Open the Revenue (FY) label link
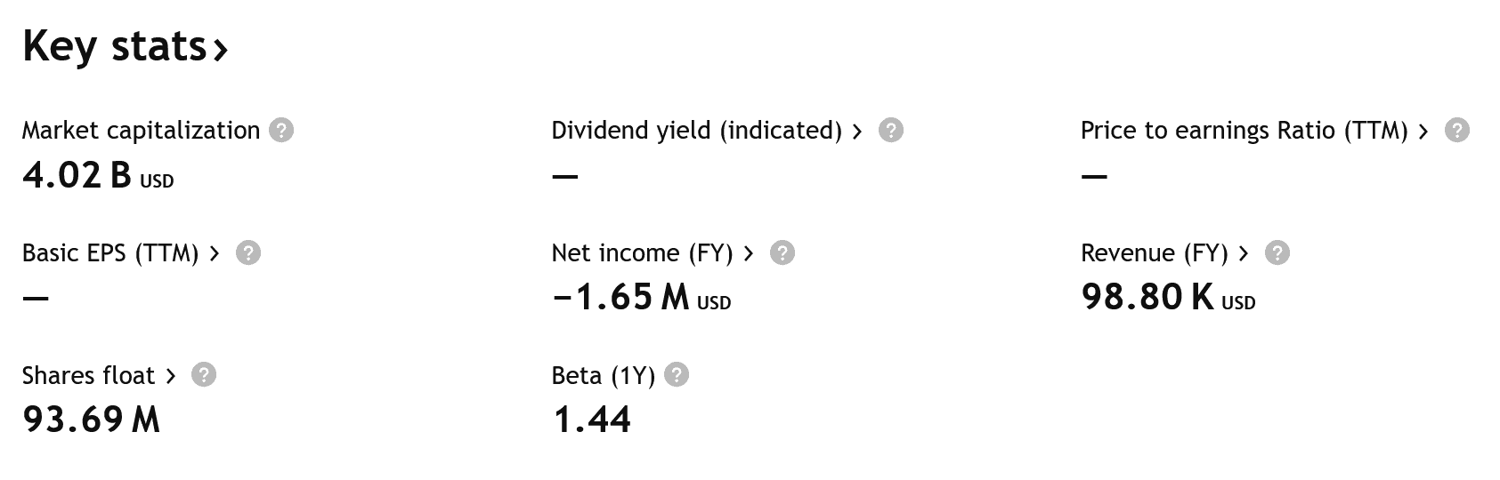 coord(1155,253)
